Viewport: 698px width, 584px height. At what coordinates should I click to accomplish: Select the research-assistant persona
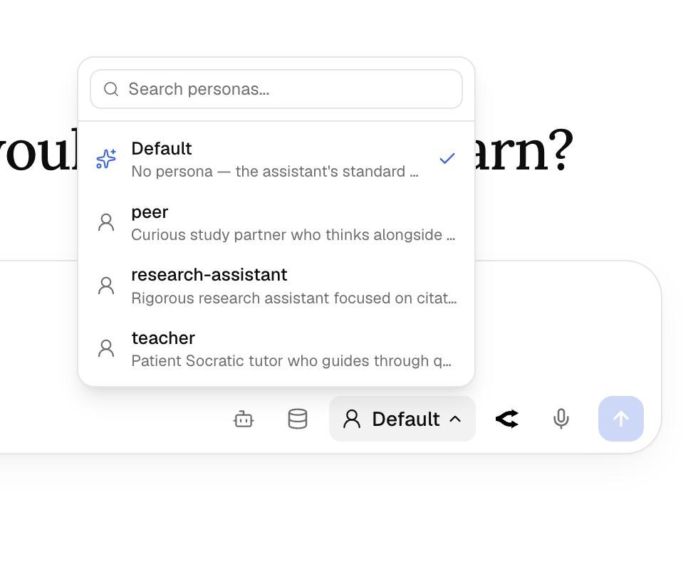pos(276,286)
